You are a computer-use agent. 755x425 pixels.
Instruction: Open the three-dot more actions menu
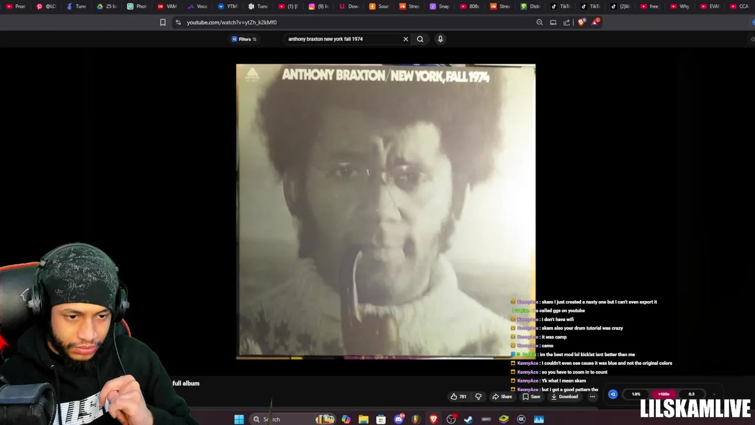592,397
